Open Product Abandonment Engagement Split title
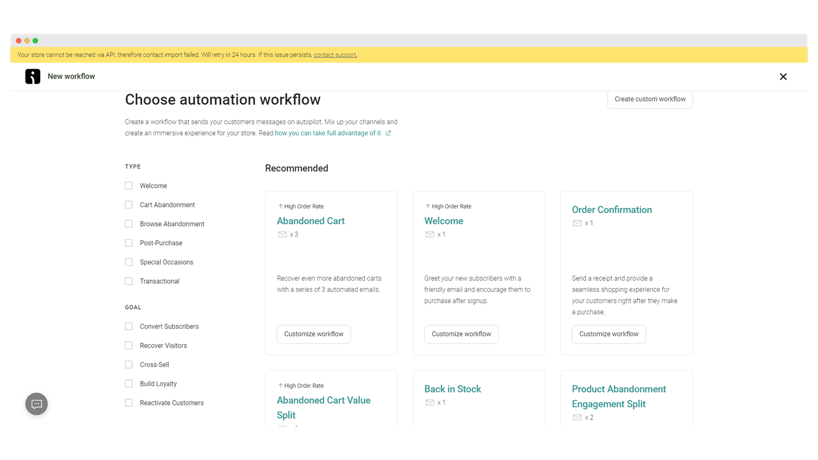Viewport: 818px width, 460px height. (x=619, y=396)
